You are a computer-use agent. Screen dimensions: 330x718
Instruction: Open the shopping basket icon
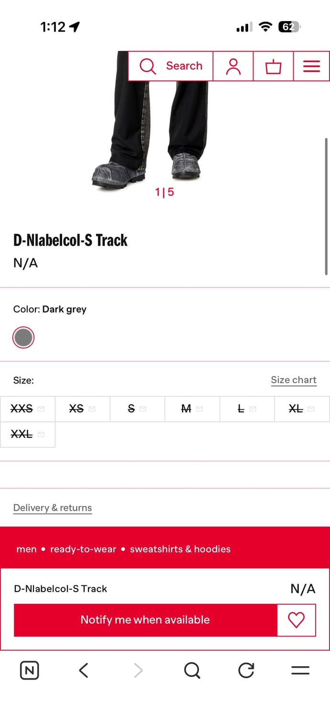[273, 66]
